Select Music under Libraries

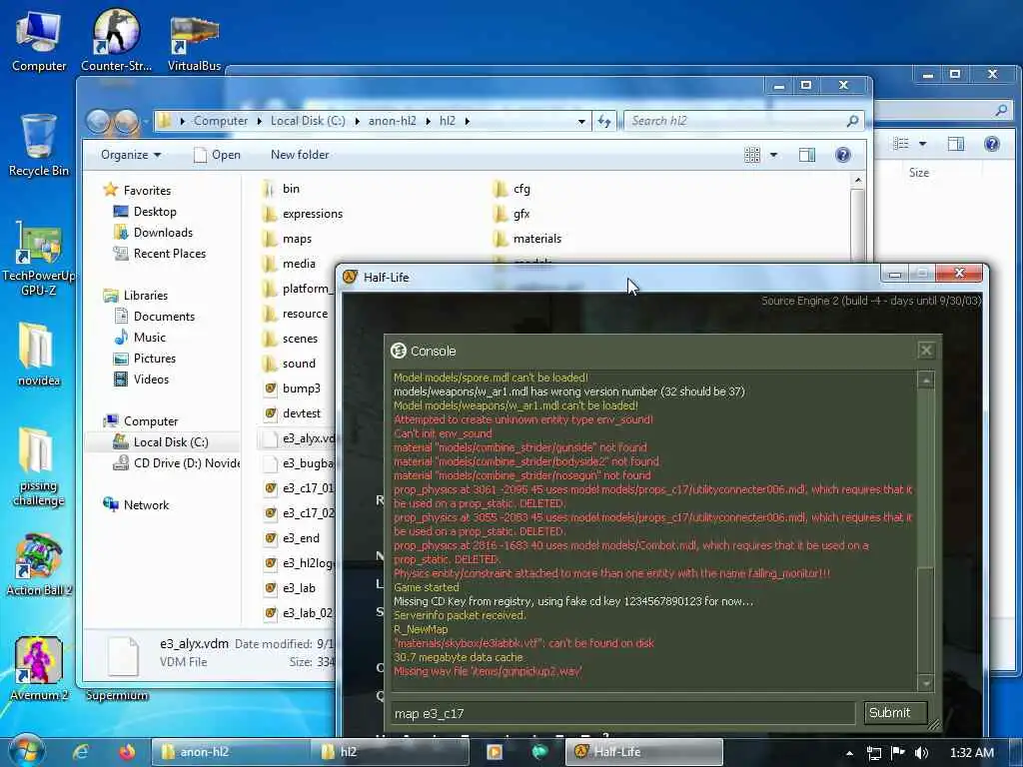140,338
